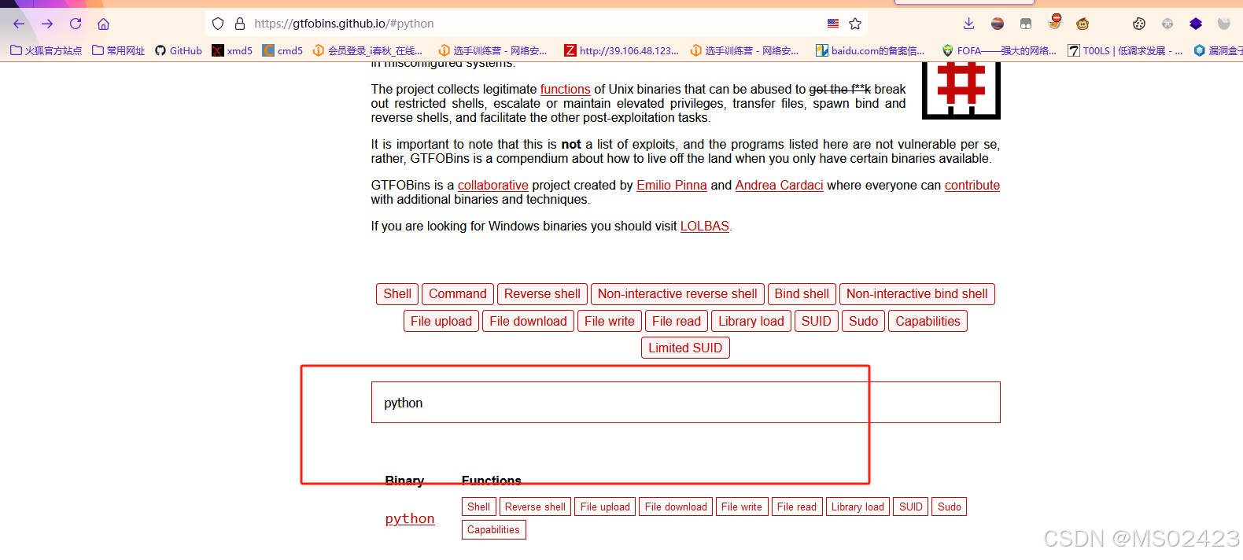This screenshot has height=560, width=1243.
Task: Open the 火狐官方站点 bookmark folder
Action: [46, 50]
